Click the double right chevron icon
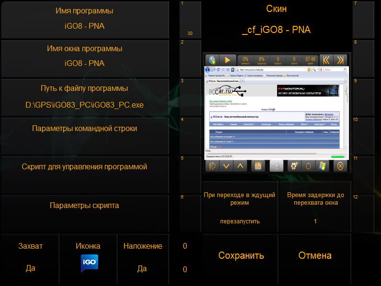 pyautogui.click(x=340, y=60)
